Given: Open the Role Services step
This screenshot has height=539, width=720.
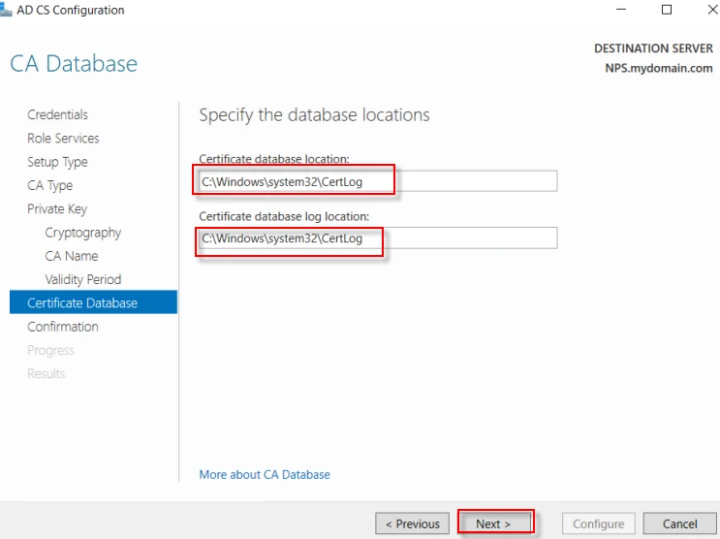Looking at the screenshot, I should (x=63, y=139).
